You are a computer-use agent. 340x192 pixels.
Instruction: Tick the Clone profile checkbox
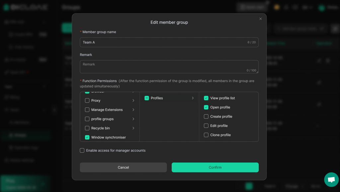[206, 135]
